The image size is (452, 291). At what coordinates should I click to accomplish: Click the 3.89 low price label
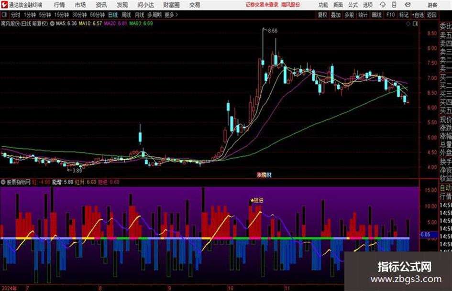[x=77, y=171]
